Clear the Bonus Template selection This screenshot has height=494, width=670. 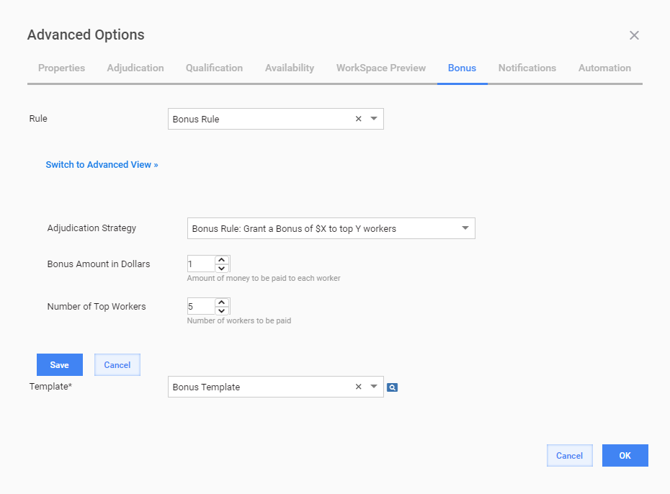[359, 387]
